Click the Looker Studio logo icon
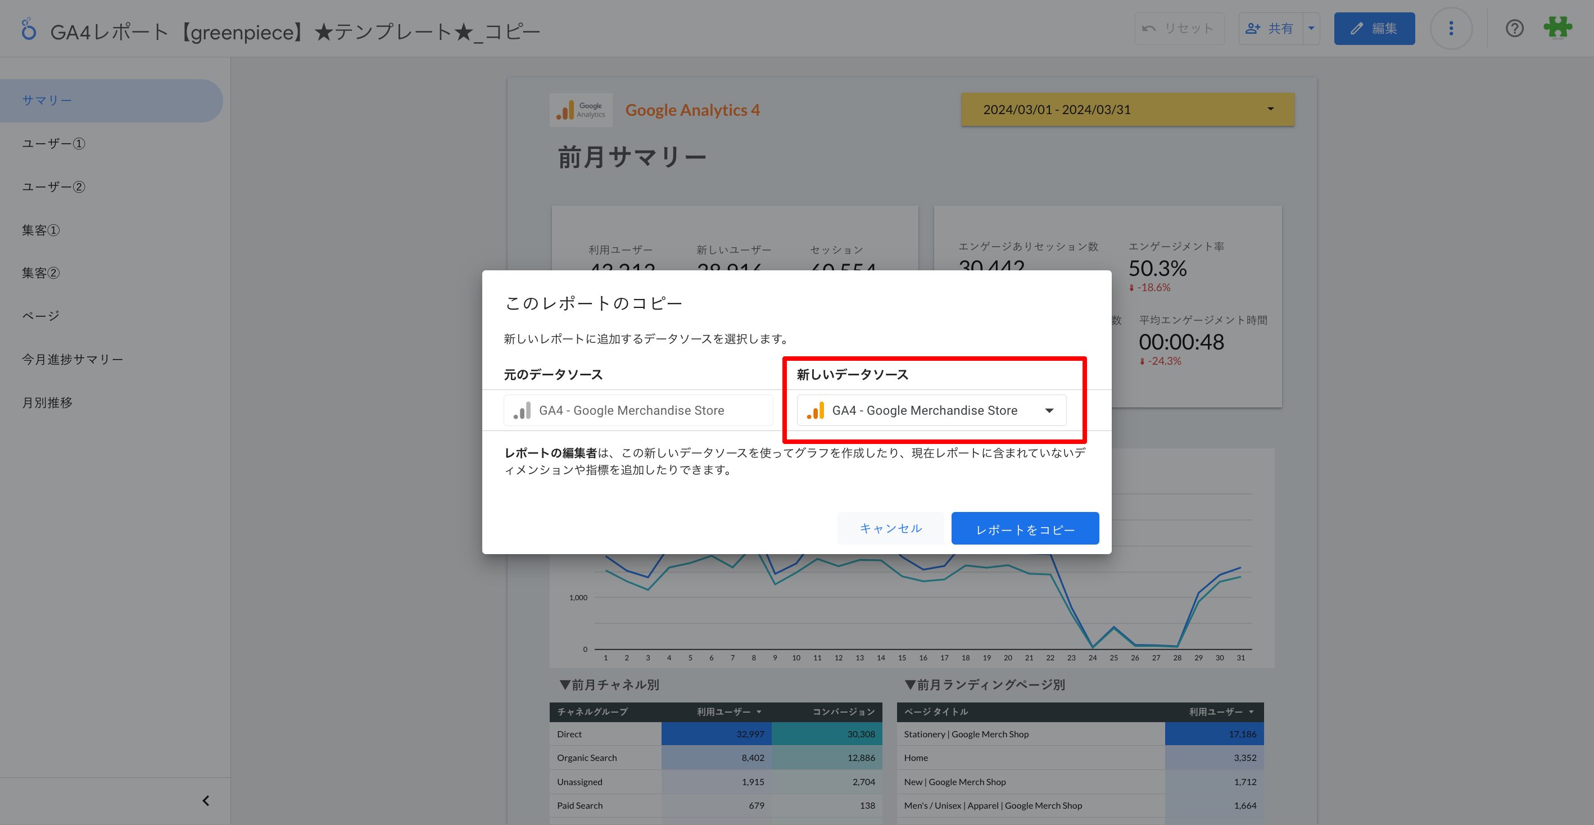 pos(29,29)
